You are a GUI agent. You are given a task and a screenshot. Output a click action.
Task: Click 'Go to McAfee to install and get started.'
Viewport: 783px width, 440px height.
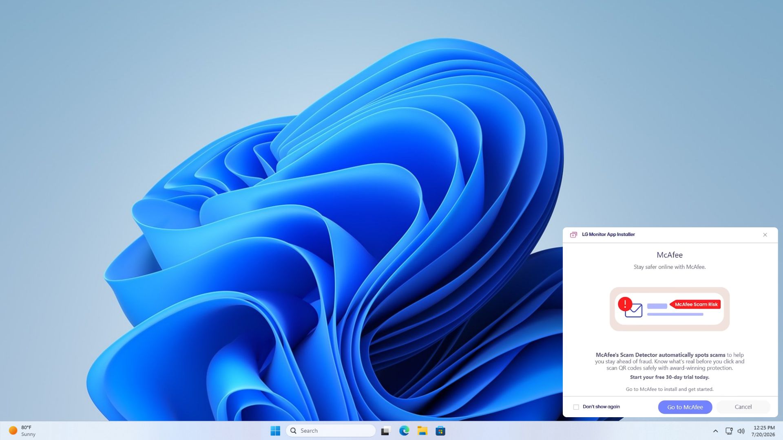(669, 389)
